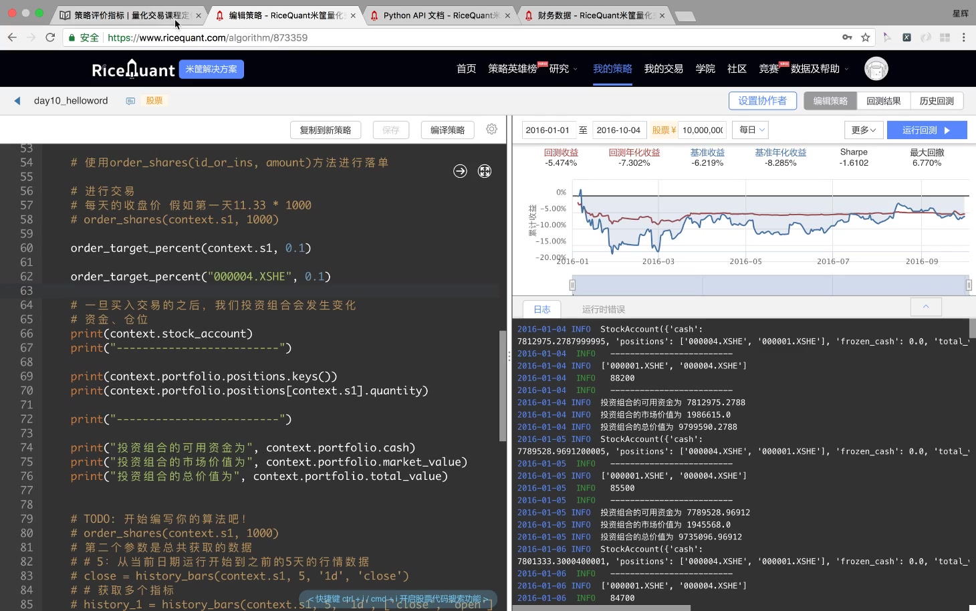Collapse log panel with the up chevron
Screen dimensions: 976x611
coord(926,306)
